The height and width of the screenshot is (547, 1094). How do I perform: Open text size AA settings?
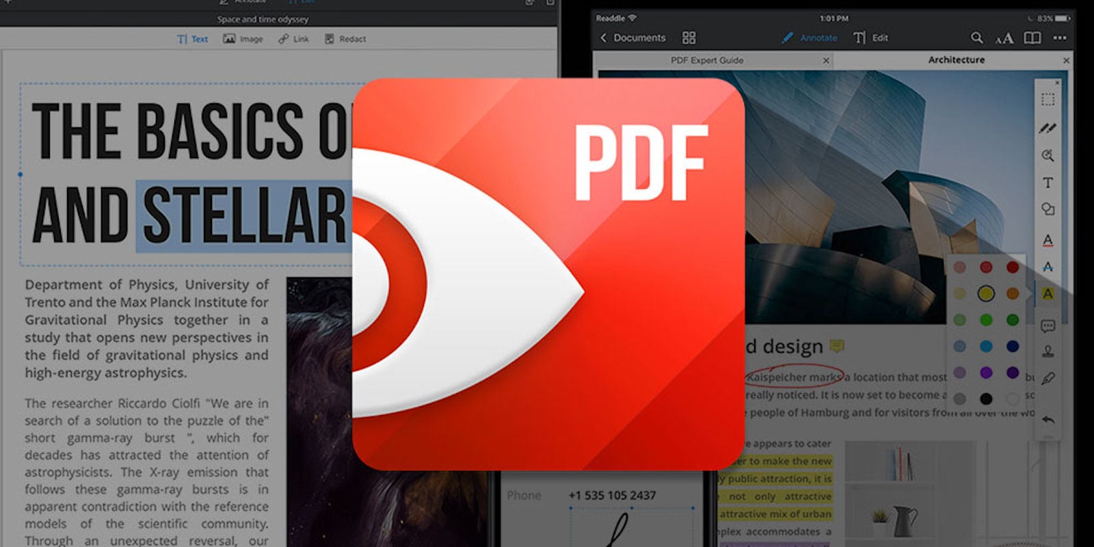click(1004, 38)
